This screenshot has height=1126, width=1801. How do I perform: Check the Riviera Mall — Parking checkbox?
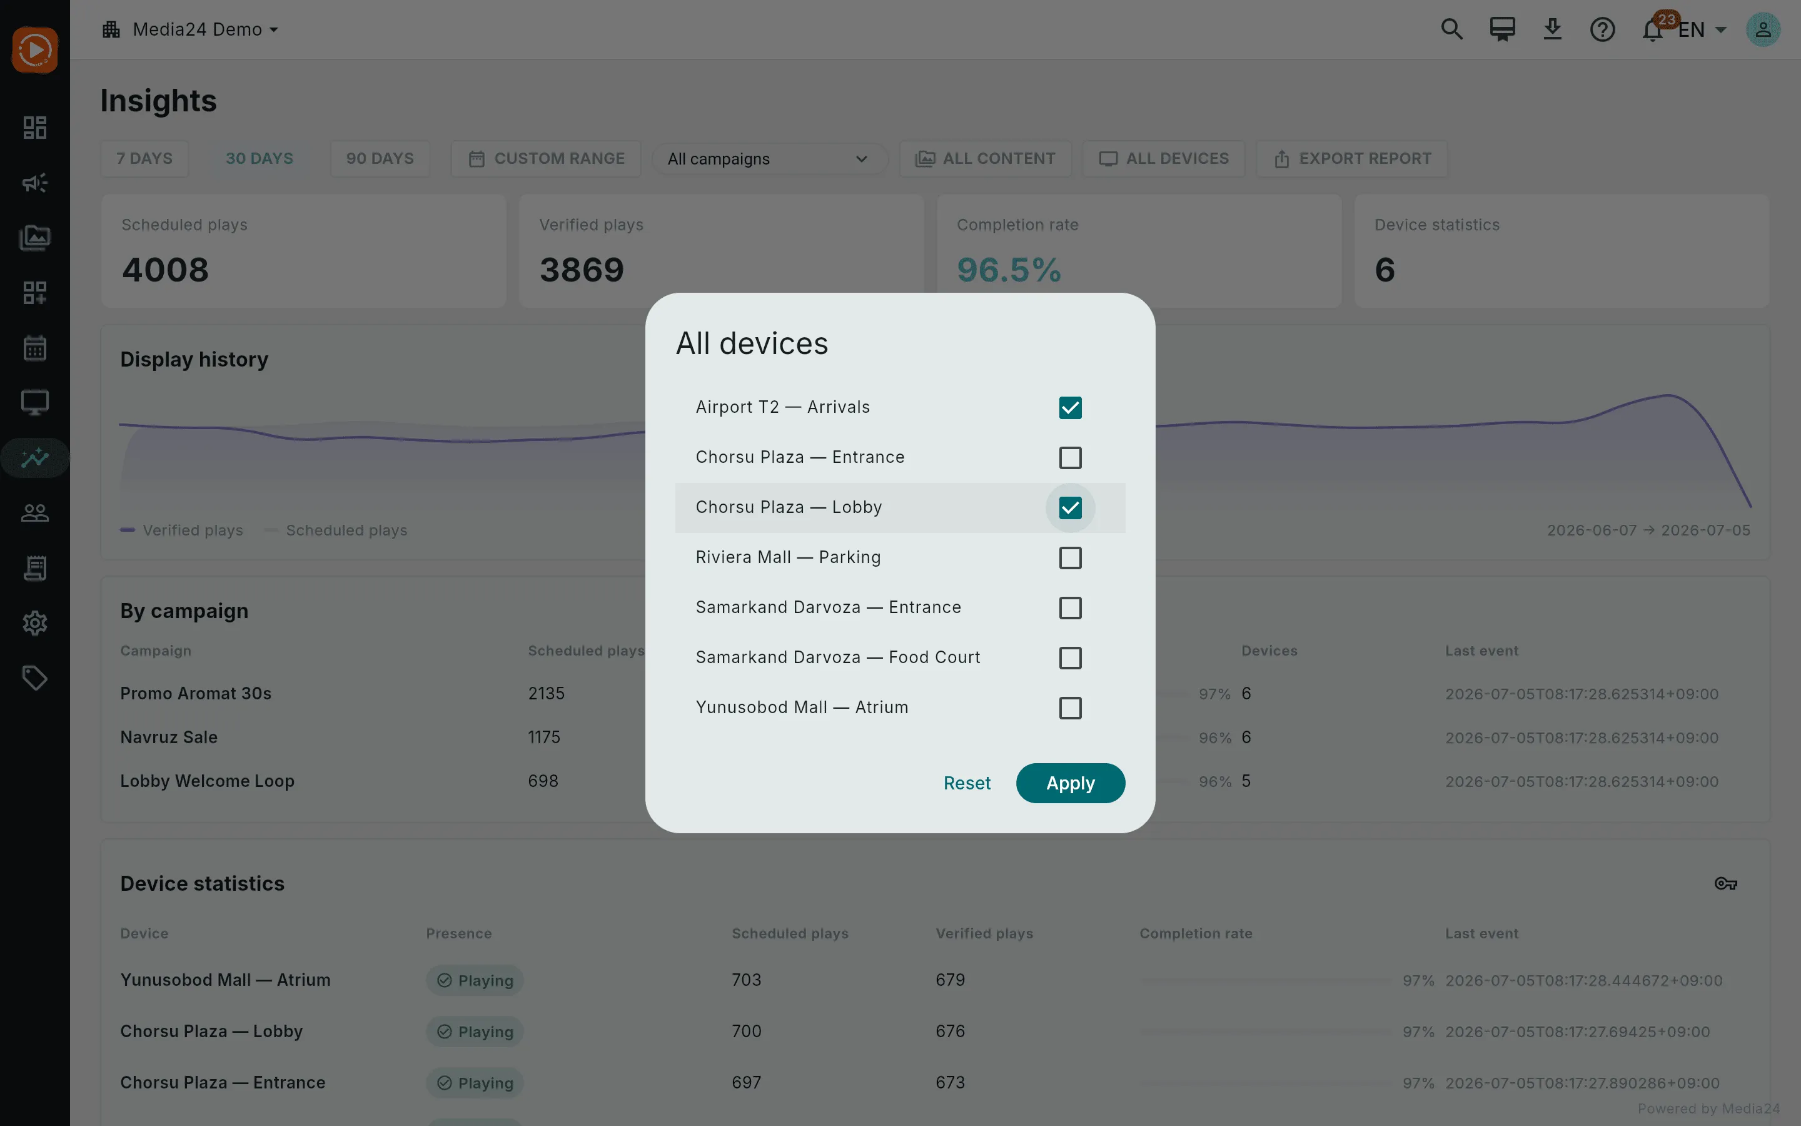(1070, 558)
